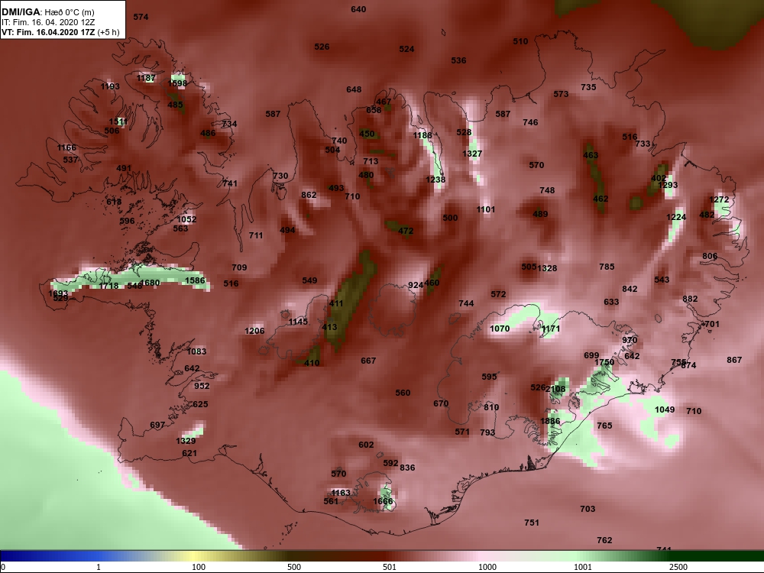The width and height of the screenshot is (764, 573).
Task: Click the map value '1238'
Action: click(x=435, y=180)
